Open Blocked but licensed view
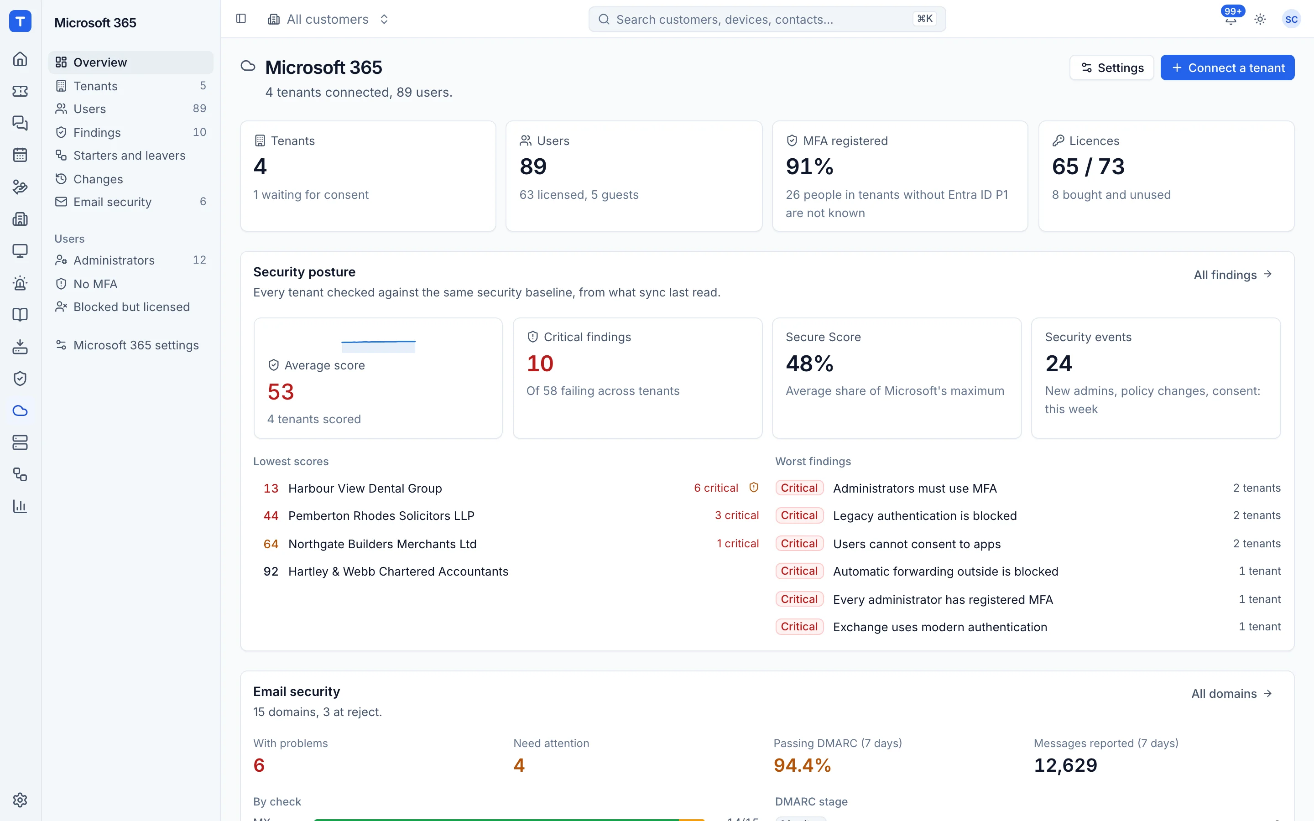 tap(131, 307)
